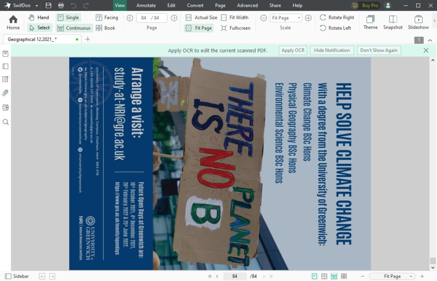Undo the last action
Screen dimensions: 437x281
tap(73, 5)
